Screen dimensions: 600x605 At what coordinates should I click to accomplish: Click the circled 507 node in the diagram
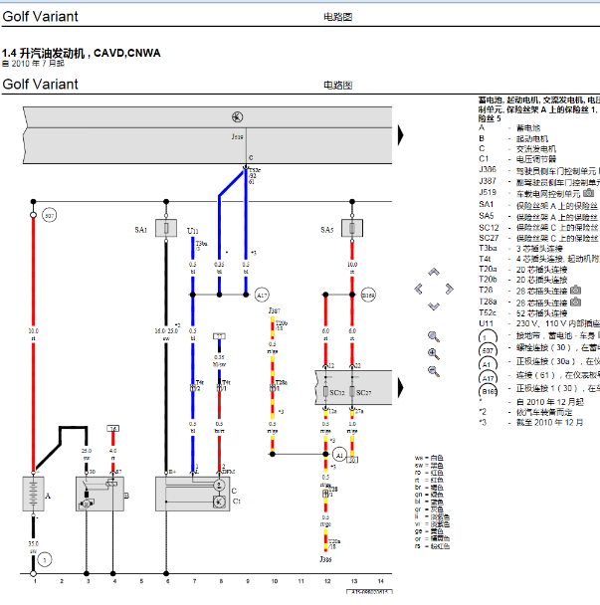(49, 215)
